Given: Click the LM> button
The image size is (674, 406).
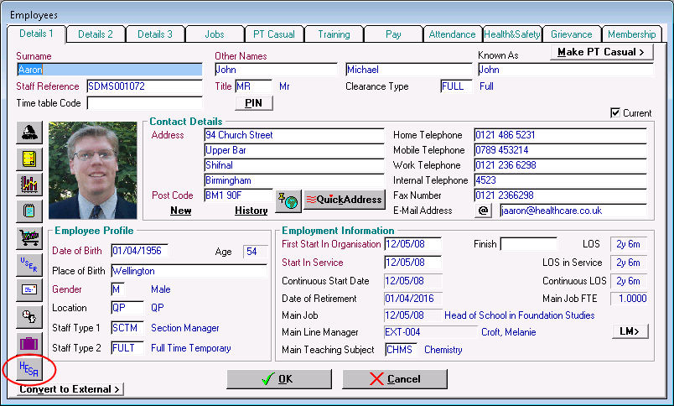Looking at the screenshot, I should tap(630, 331).
